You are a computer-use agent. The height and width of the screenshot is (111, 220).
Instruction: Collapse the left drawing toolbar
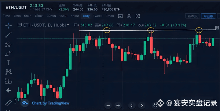(15, 100)
